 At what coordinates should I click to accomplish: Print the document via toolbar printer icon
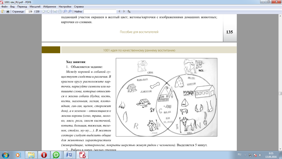(x=8, y=11)
